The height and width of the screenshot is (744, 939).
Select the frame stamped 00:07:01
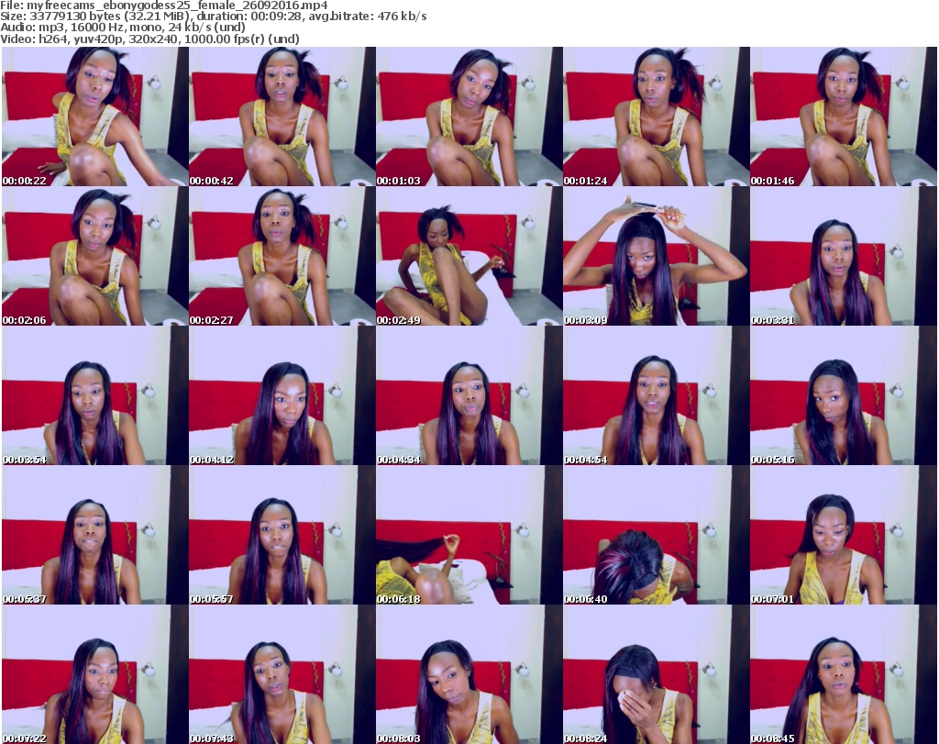click(844, 535)
